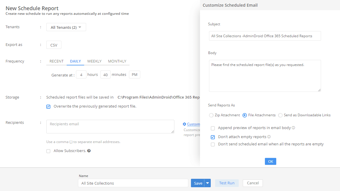The image size is (340, 191).
Task: Uncheck Overwrite previously generated report file
Action: [48, 106]
